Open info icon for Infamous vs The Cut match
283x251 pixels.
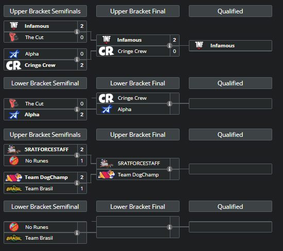click(77, 31)
